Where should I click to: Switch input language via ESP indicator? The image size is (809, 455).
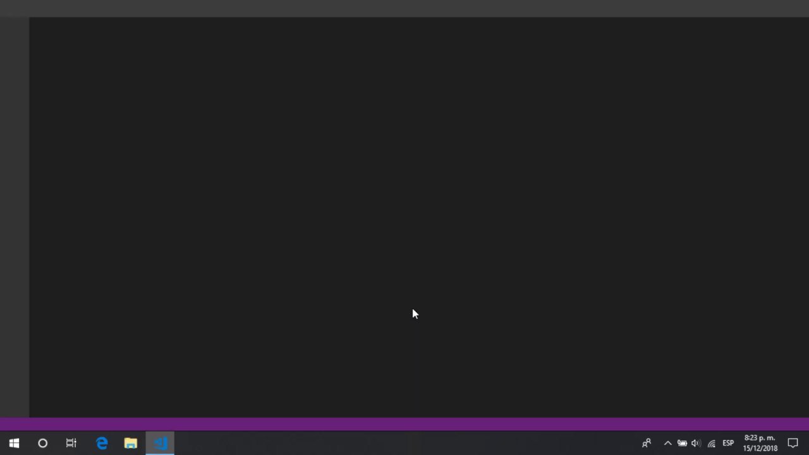tap(728, 444)
